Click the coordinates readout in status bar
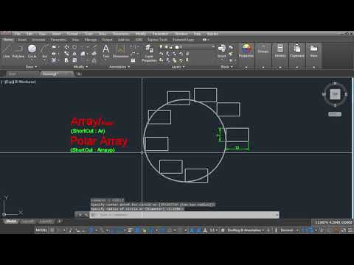This screenshot has width=354, height=265. tap(333, 222)
